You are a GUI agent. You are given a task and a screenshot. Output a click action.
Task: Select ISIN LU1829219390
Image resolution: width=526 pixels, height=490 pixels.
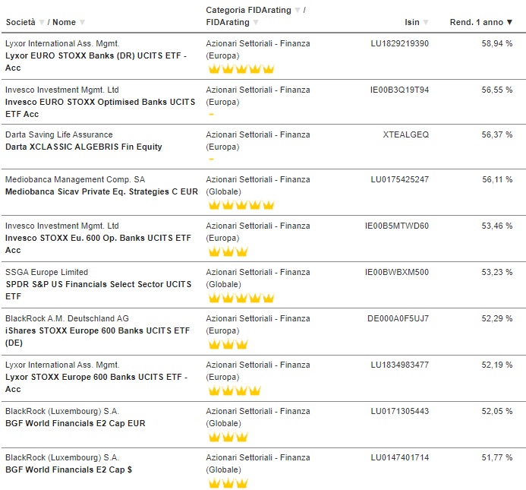click(x=399, y=43)
